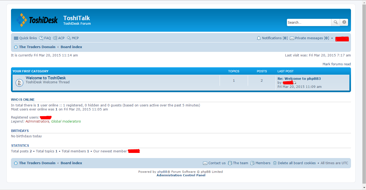Screen dimensions: 366x190
Task: Click The team group icon
Action: click(230, 163)
